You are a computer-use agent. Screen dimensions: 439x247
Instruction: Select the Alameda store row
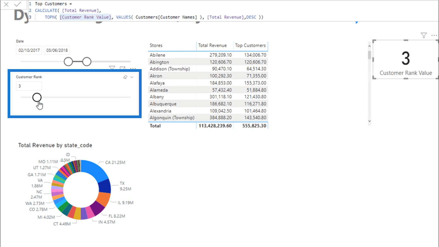coord(208,90)
